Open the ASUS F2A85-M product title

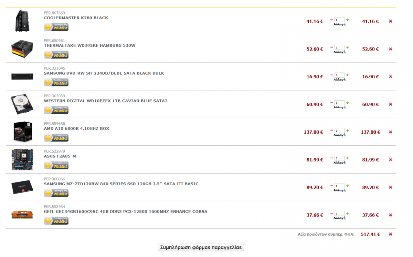(60, 156)
